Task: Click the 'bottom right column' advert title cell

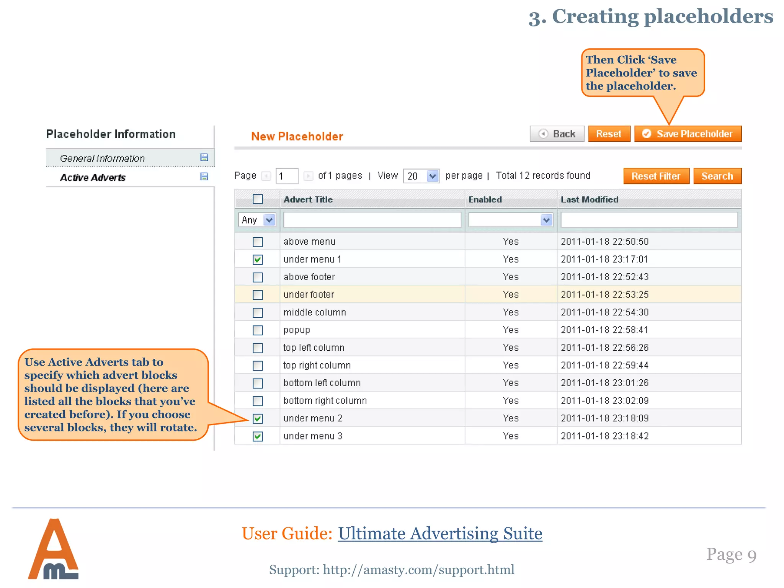Action: 372,400
